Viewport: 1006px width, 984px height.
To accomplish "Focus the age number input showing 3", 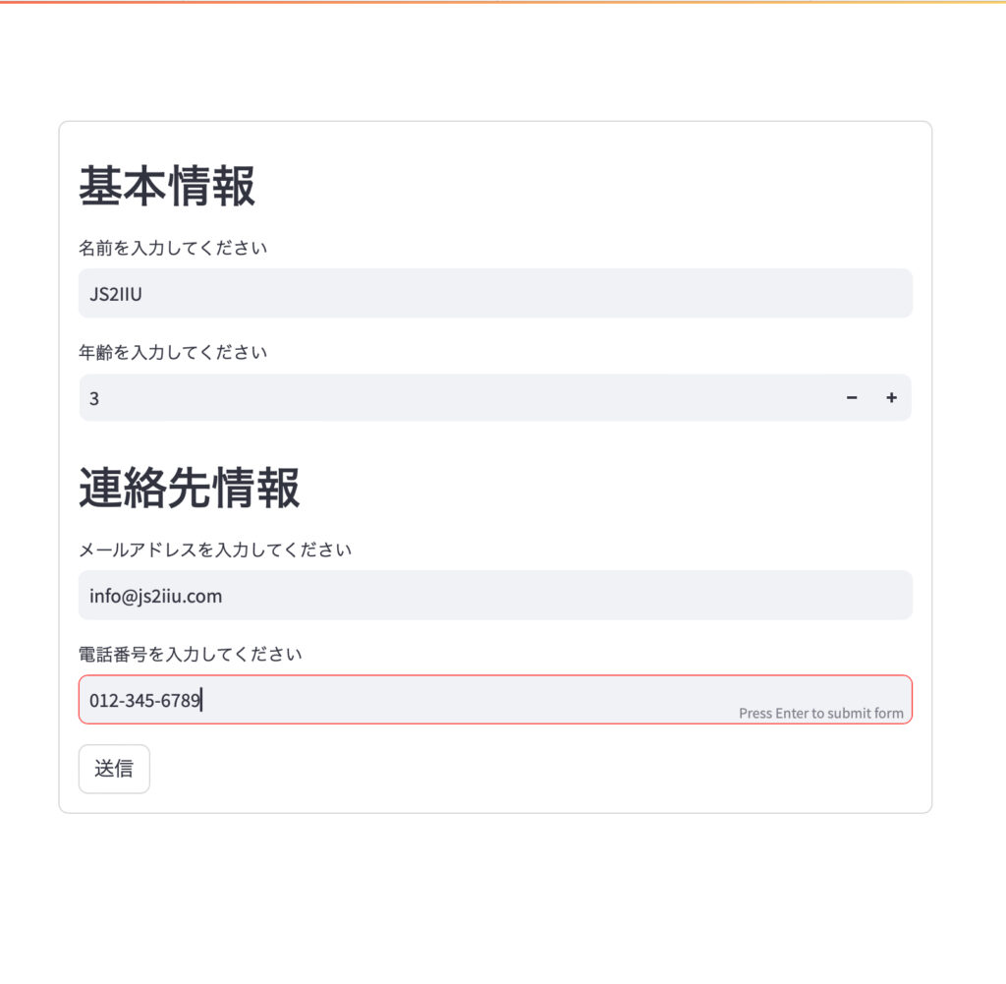I will 452,398.
